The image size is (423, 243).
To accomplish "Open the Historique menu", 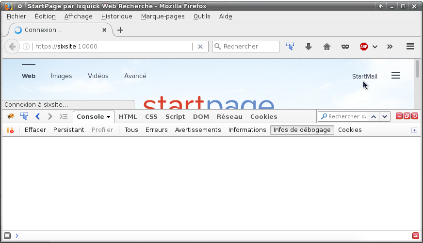I will [116, 16].
